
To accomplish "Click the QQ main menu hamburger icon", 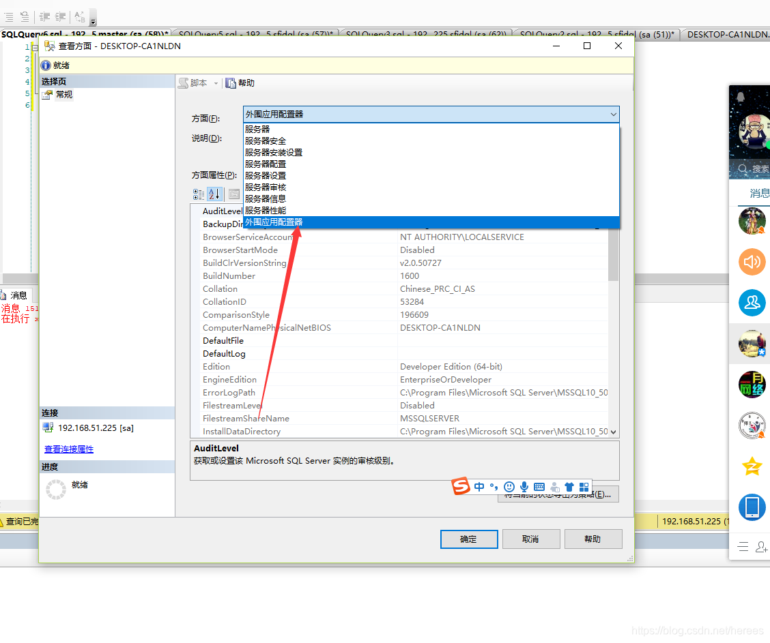I will point(743,546).
